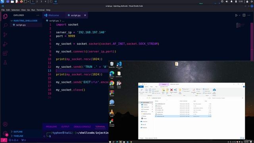254x143 pixels.
Task: Switch to Kali workspace 2
Action: [x=37, y=2]
